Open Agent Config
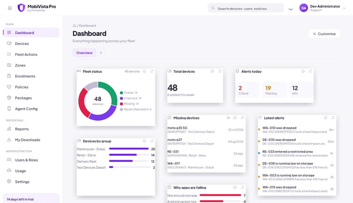Image resolution: width=353 pixels, height=203 pixels. (31, 109)
